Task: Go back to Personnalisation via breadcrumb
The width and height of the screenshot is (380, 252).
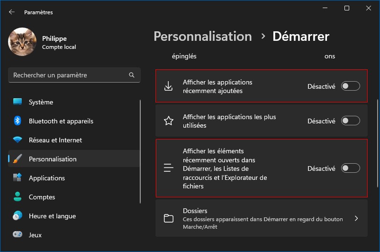Action: pyautogui.click(x=203, y=37)
